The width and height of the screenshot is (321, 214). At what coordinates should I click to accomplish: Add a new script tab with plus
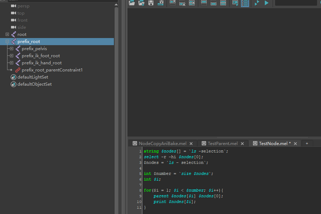[x=307, y=143]
